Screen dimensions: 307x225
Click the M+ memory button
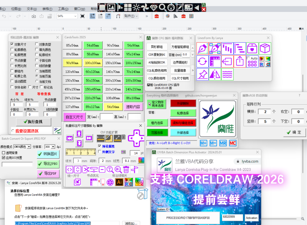pos(203,143)
